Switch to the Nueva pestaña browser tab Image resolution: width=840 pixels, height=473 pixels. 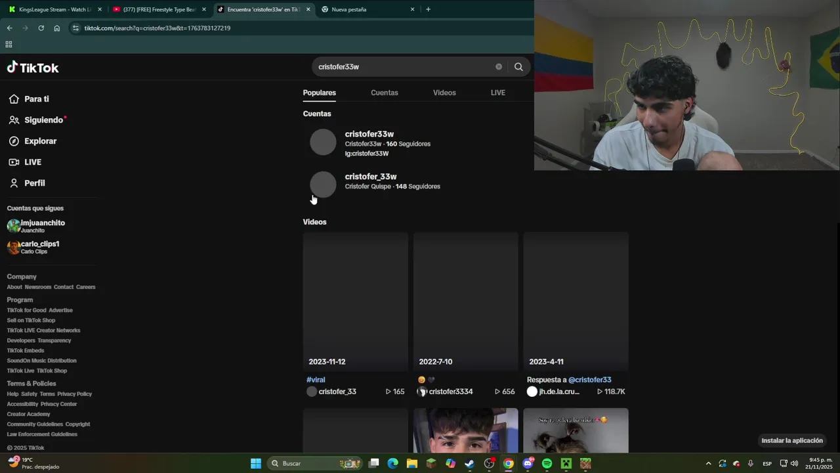pyautogui.click(x=367, y=9)
